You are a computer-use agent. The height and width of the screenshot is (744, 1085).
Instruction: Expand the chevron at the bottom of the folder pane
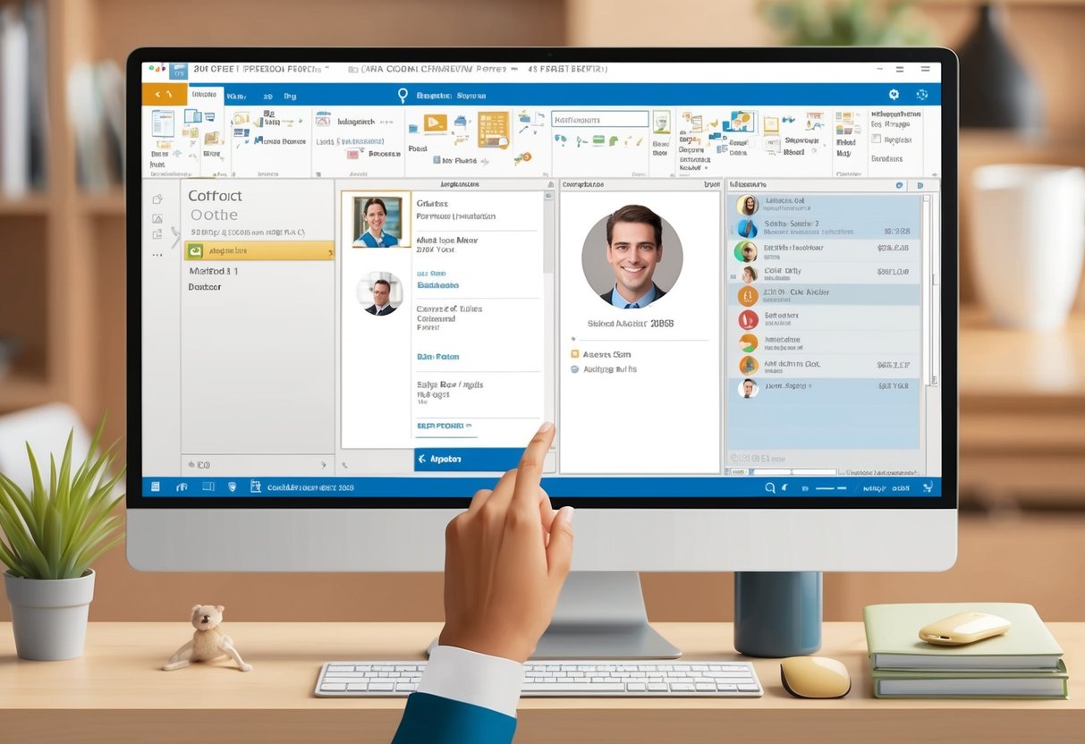click(324, 464)
